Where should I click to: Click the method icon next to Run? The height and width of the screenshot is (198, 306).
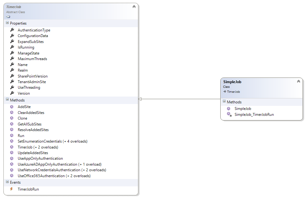click(x=12, y=135)
